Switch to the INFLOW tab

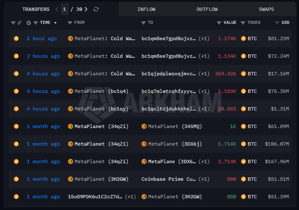click(146, 9)
